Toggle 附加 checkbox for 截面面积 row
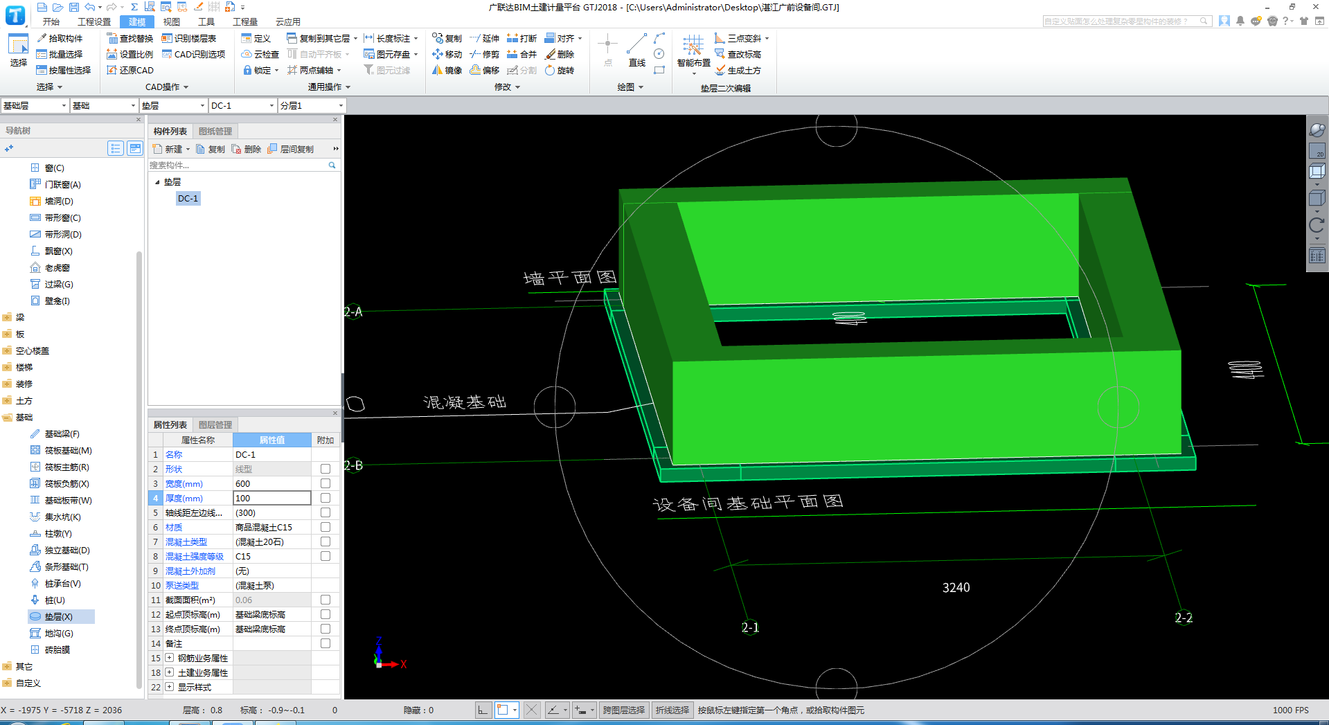 325,600
